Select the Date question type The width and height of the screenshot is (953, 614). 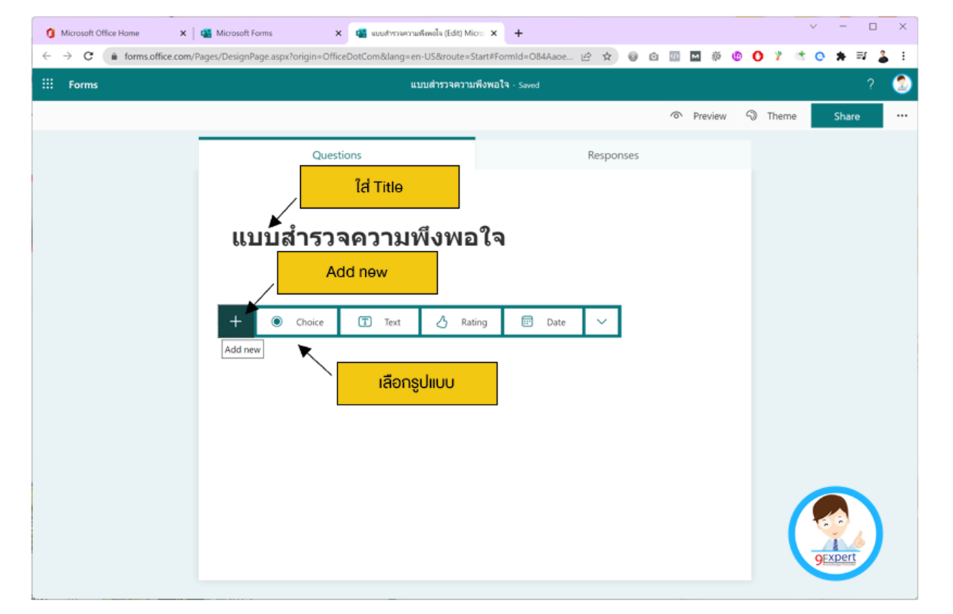pos(544,322)
